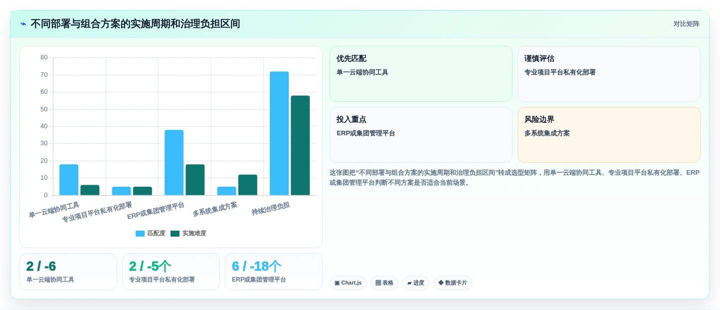
Task: Click the chart title 不同部署与组合方案的实施周期和治理负担区间
Action: (x=135, y=24)
